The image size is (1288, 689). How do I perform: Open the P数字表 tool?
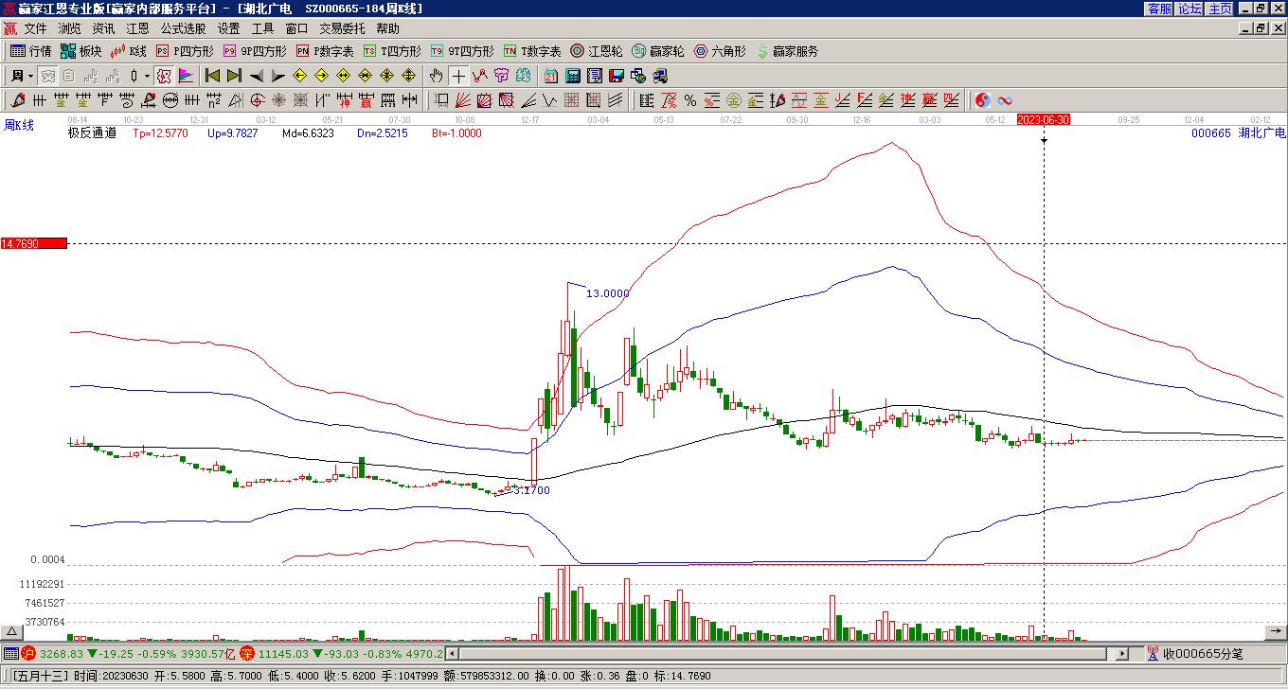325,51
